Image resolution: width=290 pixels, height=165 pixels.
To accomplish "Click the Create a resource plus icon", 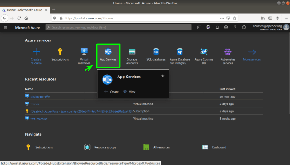I will click(x=36, y=52).
